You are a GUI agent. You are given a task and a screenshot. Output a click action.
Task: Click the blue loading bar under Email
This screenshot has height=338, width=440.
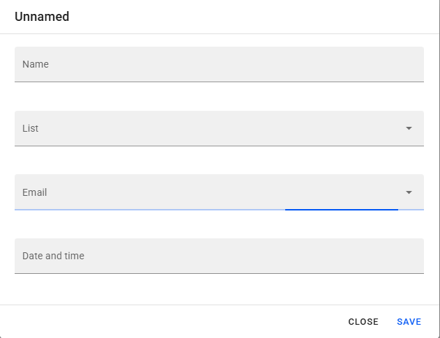coord(341,209)
